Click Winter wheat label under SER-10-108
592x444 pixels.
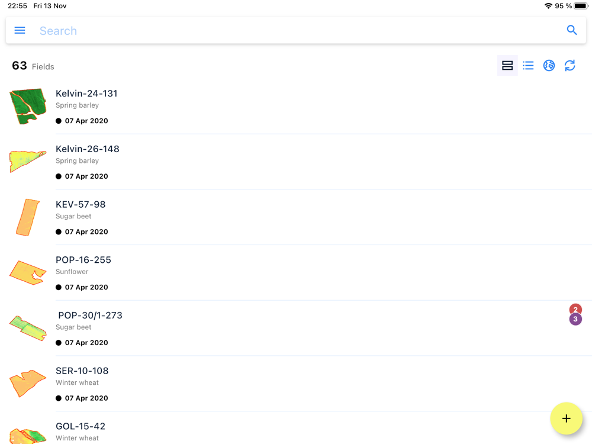(77, 382)
